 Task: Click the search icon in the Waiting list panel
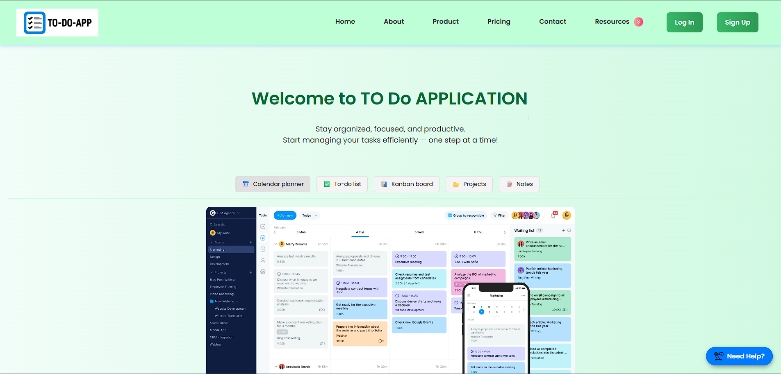click(569, 231)
